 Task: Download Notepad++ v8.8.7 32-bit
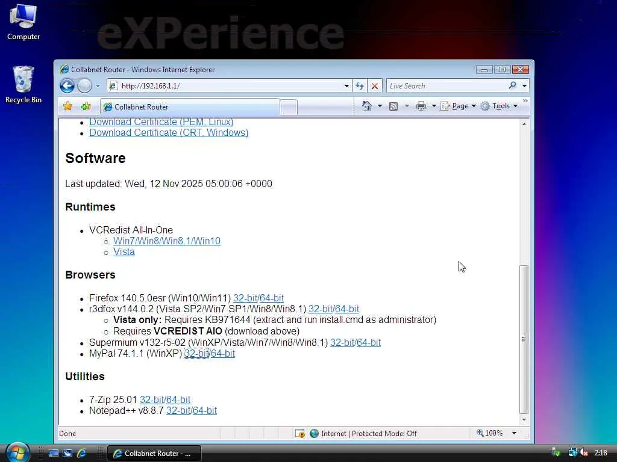coord(178,410)
